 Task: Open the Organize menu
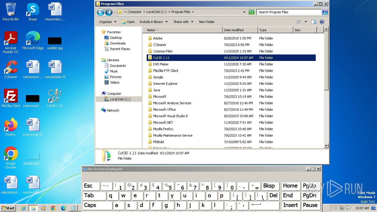[x=108, y=22]
